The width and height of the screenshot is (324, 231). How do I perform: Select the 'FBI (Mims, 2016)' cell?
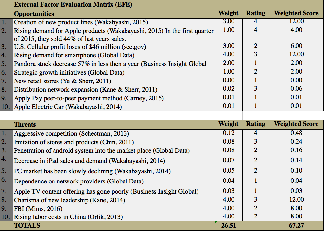(x=38, y=209)
